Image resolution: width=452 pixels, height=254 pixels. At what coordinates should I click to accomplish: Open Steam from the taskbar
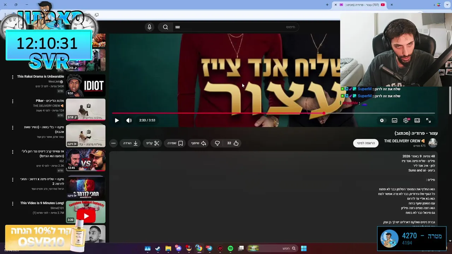tap(158, 248)
